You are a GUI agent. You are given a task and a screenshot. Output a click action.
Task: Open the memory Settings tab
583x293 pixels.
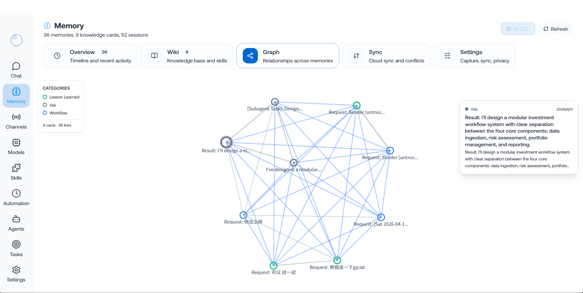pyautogui.click(x=474, y=56)
